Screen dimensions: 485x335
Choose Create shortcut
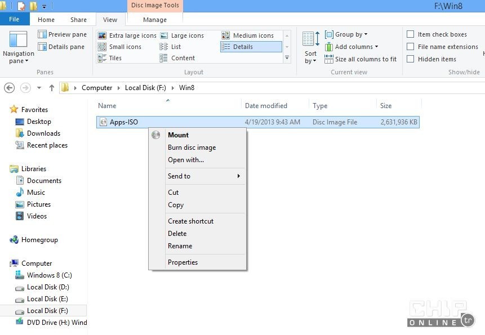click(198, 221)
